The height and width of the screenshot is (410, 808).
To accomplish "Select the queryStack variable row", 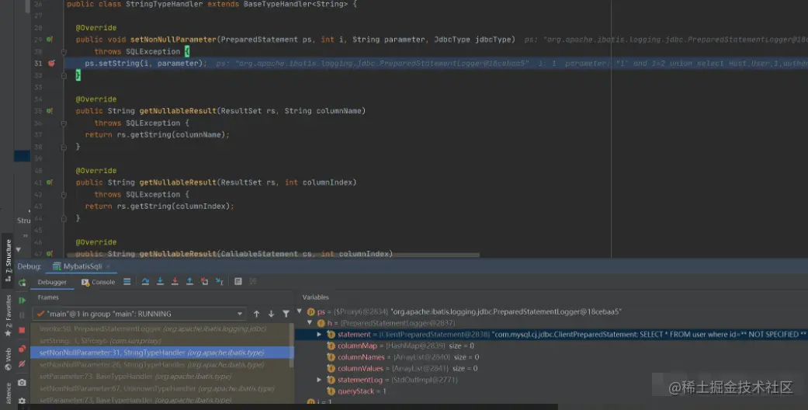I will (x=551, y=391).
